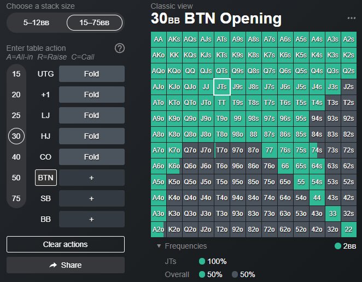Open the three-dots options menu
362x282 pixels.
352,18
